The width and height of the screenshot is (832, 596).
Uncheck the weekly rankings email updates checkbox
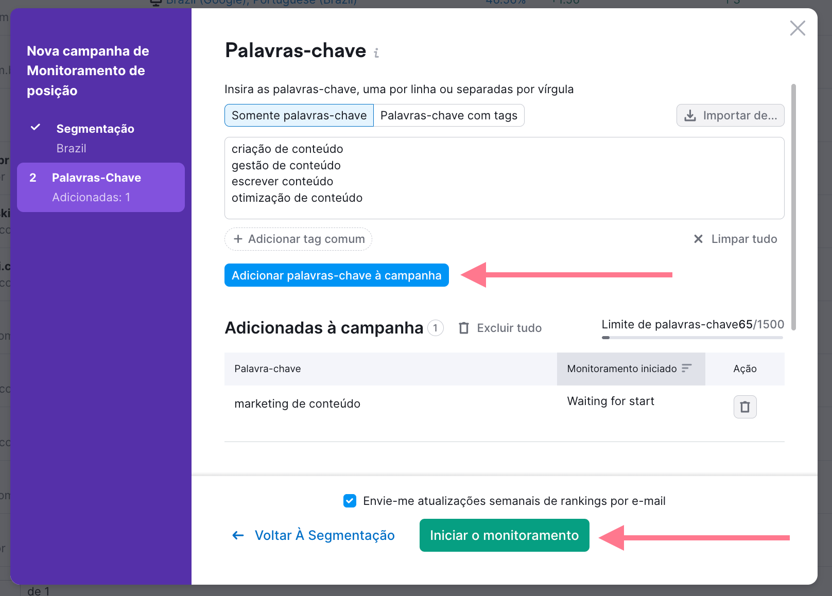pos(350,500)
